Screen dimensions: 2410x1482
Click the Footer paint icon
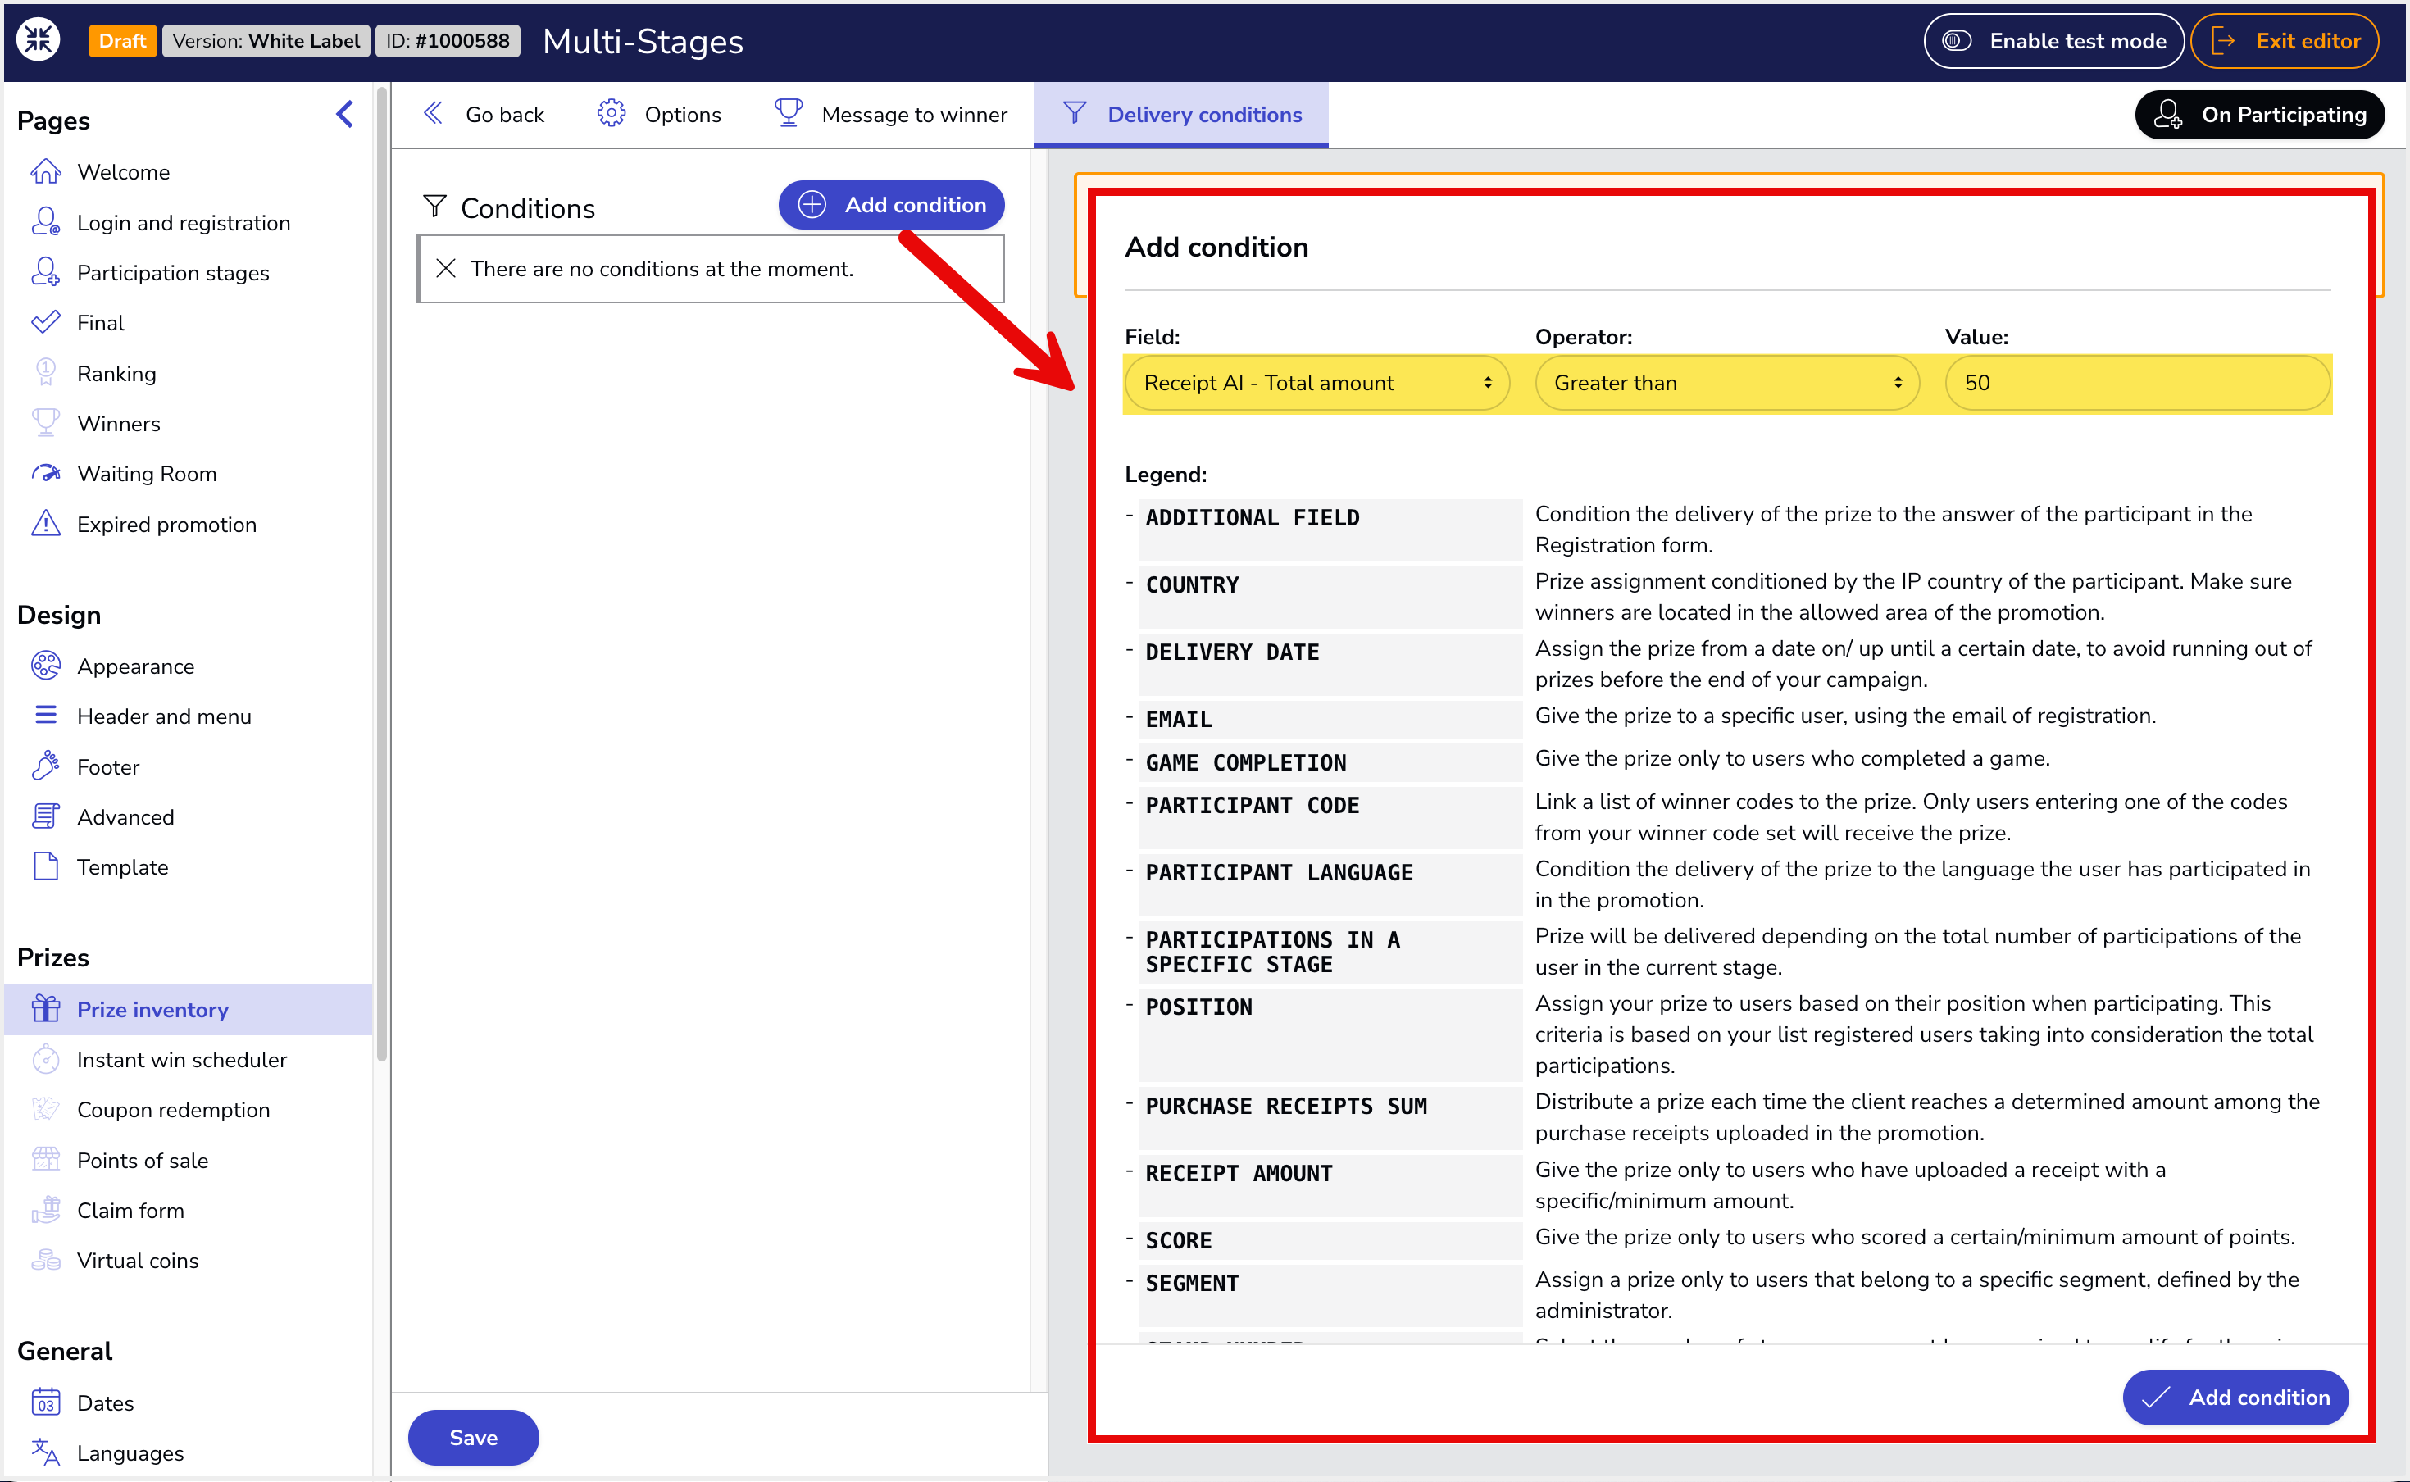click(x=45, y=766)
